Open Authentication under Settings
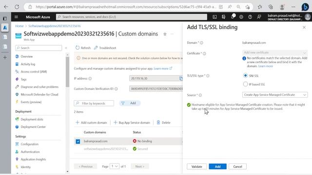The image size is (312, 175). (x=30, y=152)
